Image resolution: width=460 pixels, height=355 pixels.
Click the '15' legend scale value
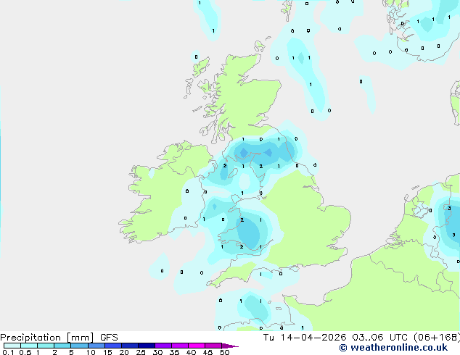point(107,352)
